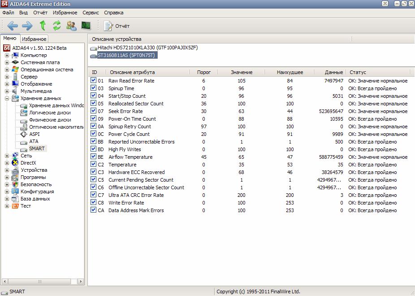
Task: Click the Конфигурация tree icon
Action: (15, 192)
